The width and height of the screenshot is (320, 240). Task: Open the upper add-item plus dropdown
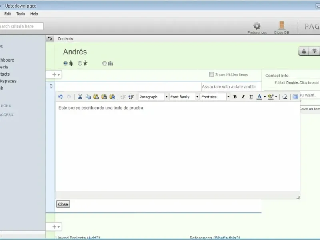click(56, 74)
